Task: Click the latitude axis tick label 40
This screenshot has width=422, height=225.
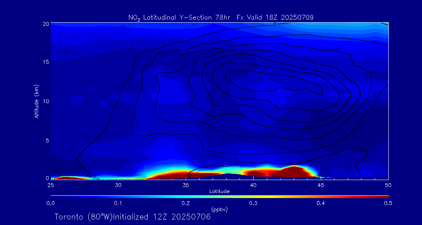Action: pos(253,185)
